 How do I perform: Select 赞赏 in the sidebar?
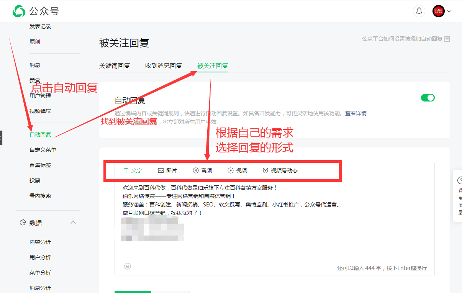click(35, 80)
